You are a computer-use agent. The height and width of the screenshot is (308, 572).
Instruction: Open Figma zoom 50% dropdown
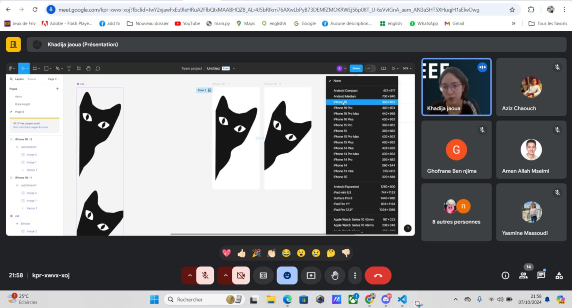407,68
